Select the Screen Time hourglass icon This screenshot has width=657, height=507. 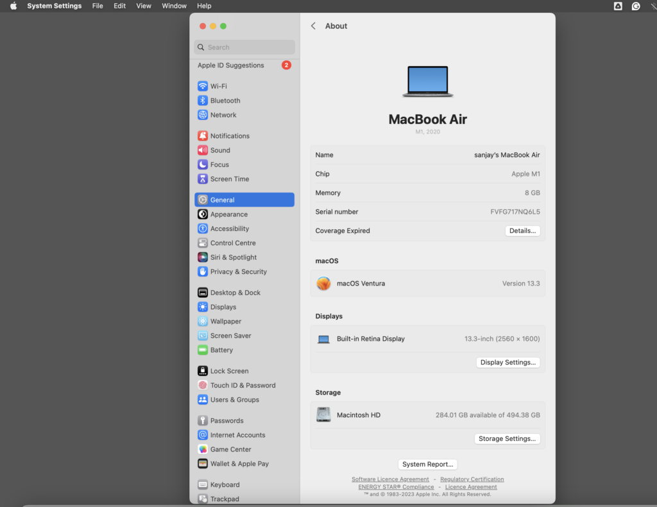click(203, 179)
